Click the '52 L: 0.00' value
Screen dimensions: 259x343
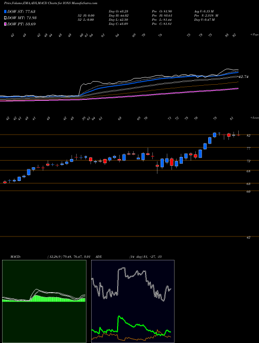pyautogui.click(x=87, y=20)
